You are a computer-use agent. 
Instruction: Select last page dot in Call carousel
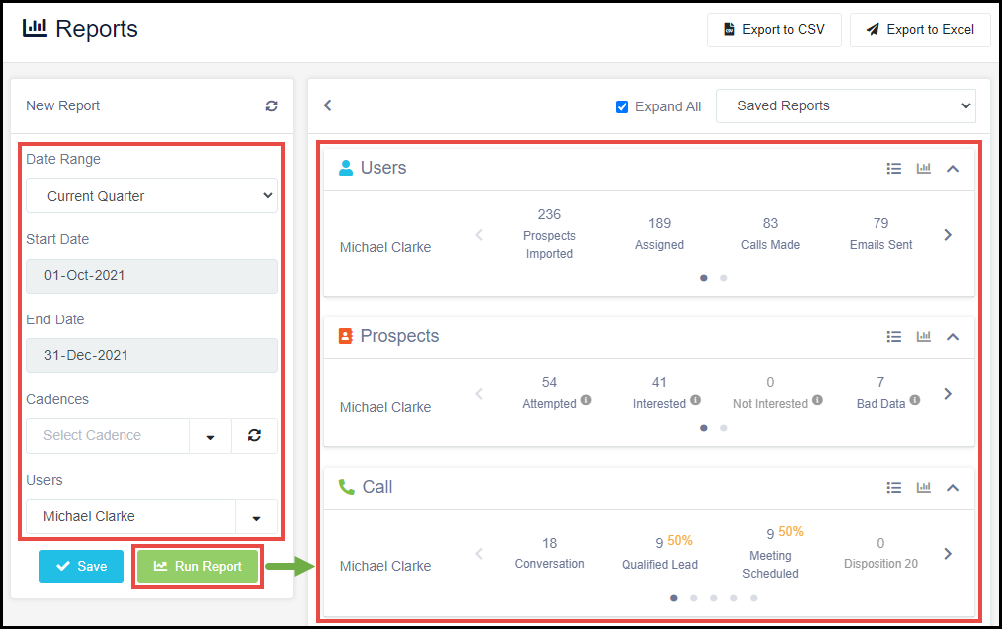[x=753, y=598]
